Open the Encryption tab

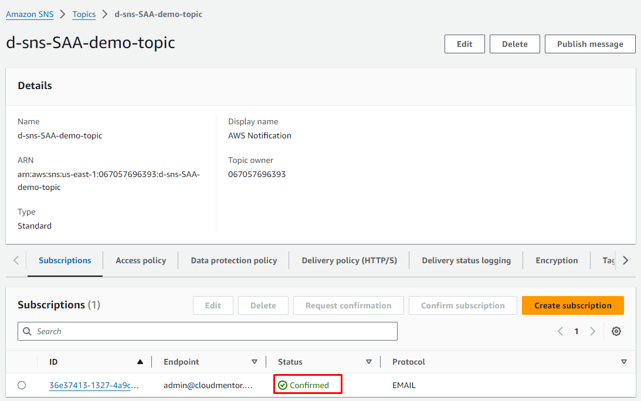557,260
